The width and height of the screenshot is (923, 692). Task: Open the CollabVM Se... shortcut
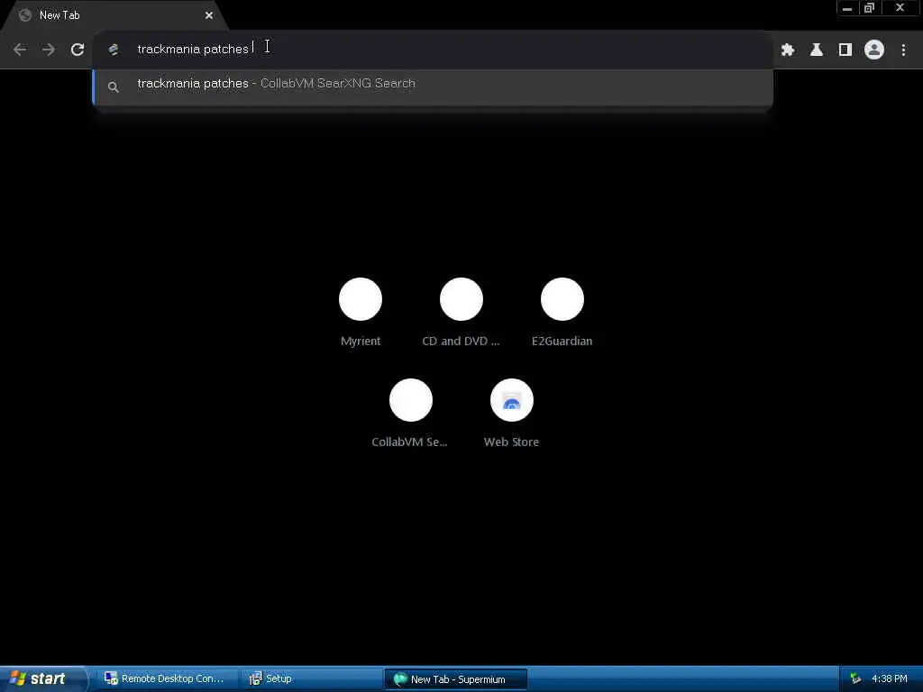[410, 413]
